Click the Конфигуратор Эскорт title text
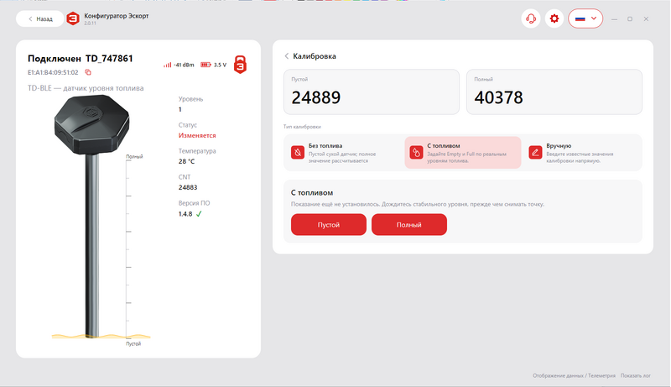 tap(117, 16)
